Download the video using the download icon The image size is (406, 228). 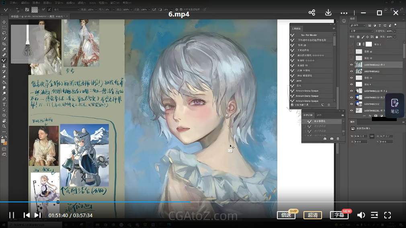pyautogui.click(x=328, y=13)
